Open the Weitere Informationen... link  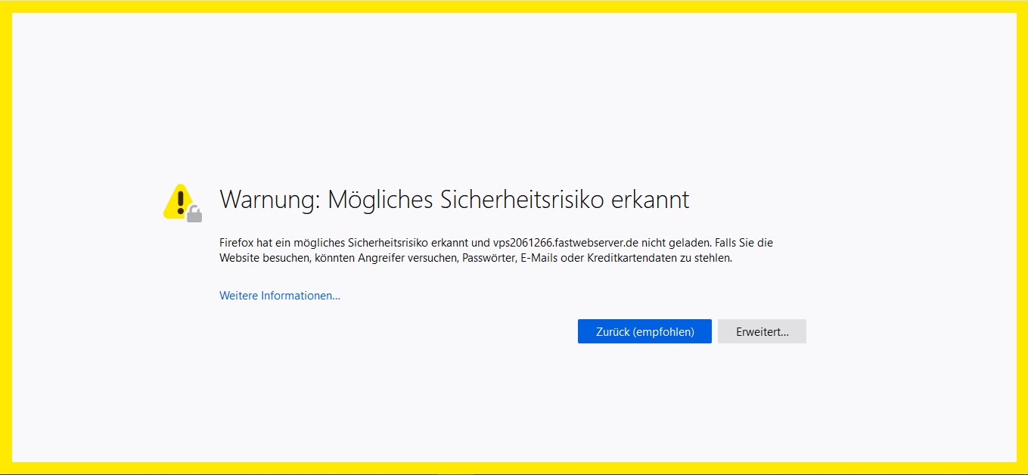pos(279,296)
